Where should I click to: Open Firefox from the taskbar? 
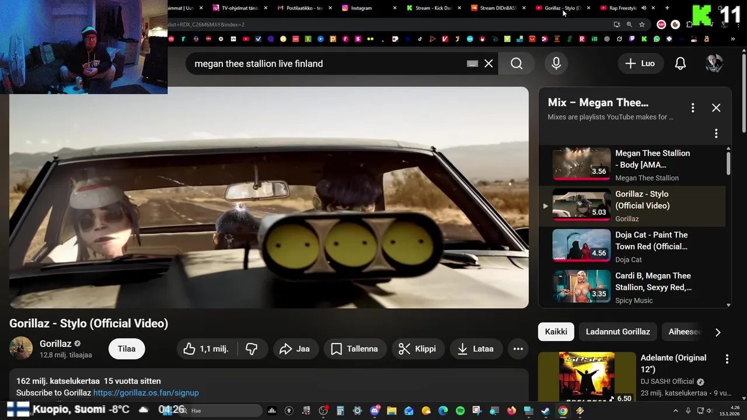tap(511, 411)
